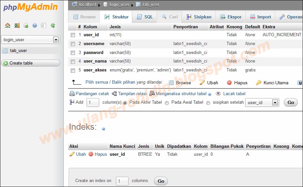Viewport: 303px width, 187px height.
Task: Select Pada Awal Tabel radio button
Action: [x=167, y=103]
